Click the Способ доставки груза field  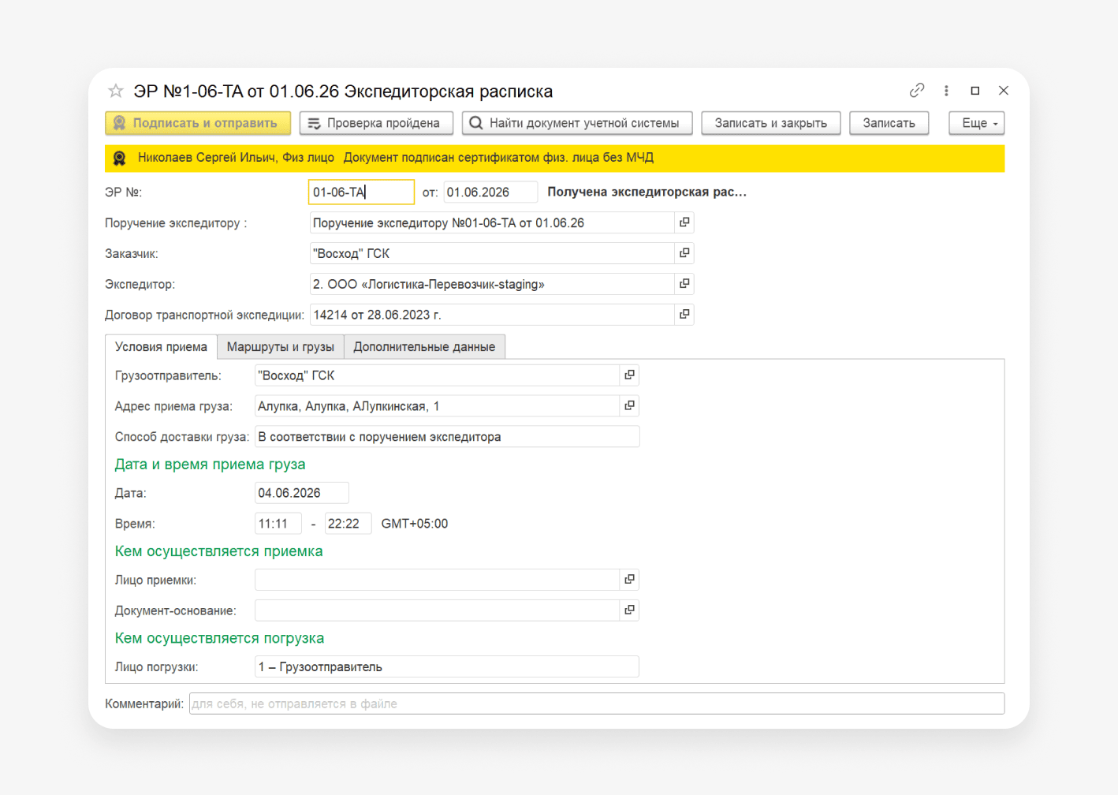pyautogui.click(x=447, y=437)
